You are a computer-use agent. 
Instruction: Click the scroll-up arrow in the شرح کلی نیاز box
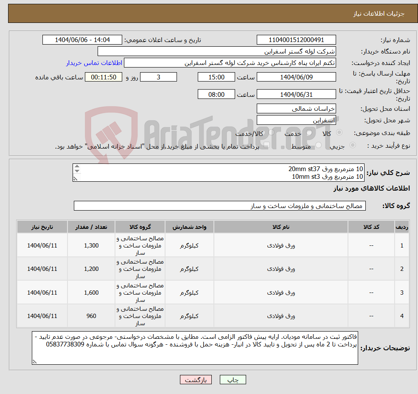[77, 166]
